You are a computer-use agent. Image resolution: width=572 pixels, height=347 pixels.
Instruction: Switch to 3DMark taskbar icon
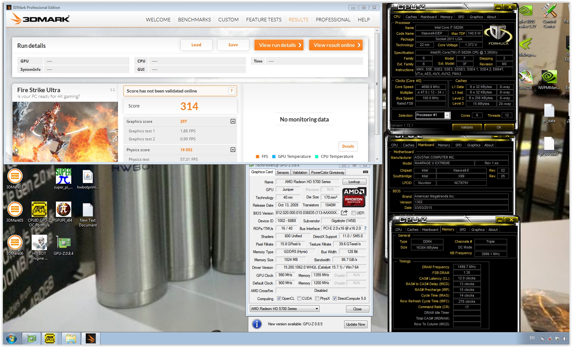[x=91, y=339]
